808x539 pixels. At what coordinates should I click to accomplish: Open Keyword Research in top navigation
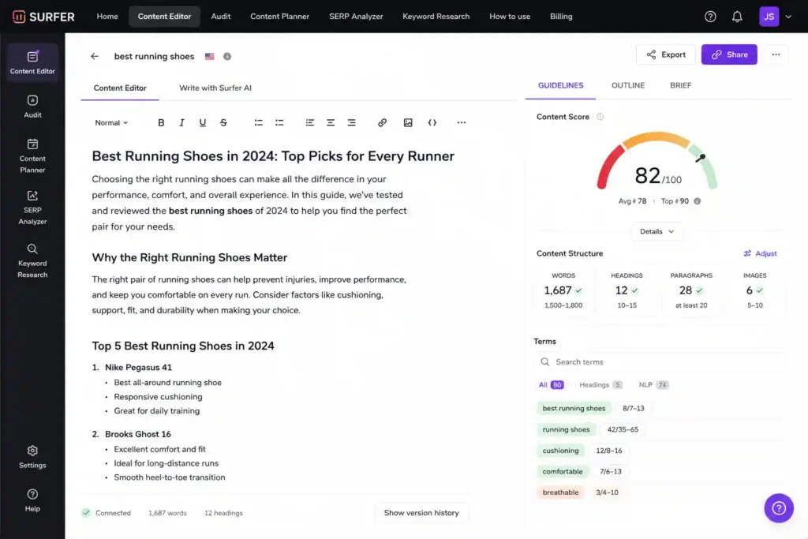click(x=436, y=17)
